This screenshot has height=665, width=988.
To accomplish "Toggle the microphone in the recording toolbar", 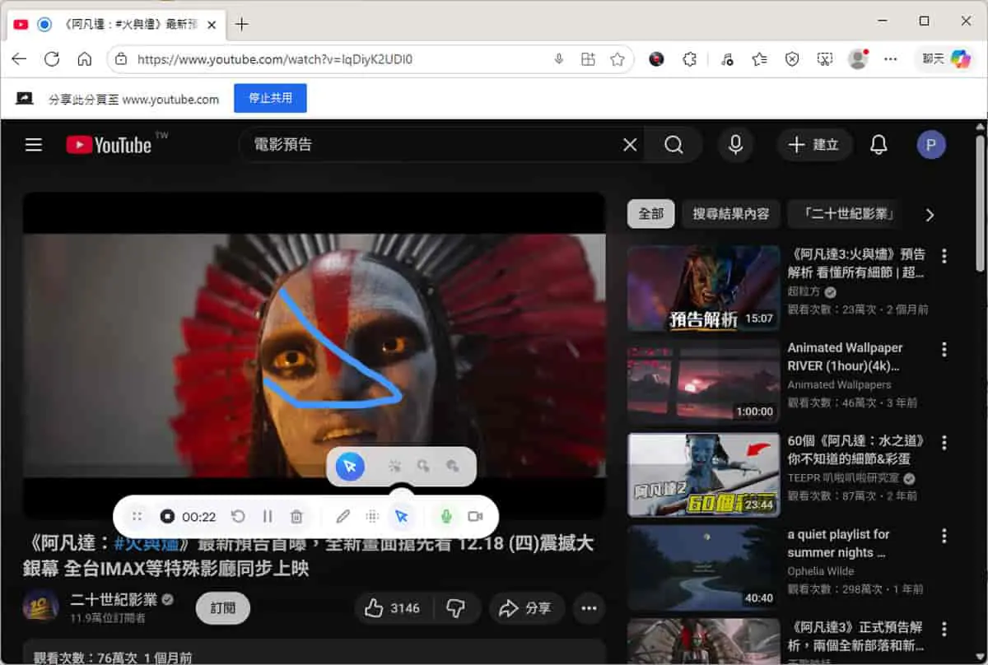I will (446, 517).
